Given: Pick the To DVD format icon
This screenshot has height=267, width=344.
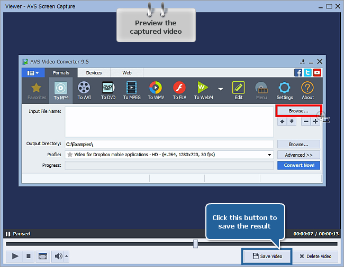Looking at the screenshot, I should (x=108, y=91).
